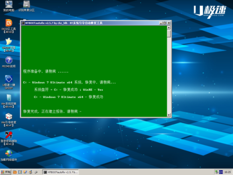Click the fifth quick launch icon on the taskbar
Viewport: 233px width, 175px height.
tap(36, 172)
